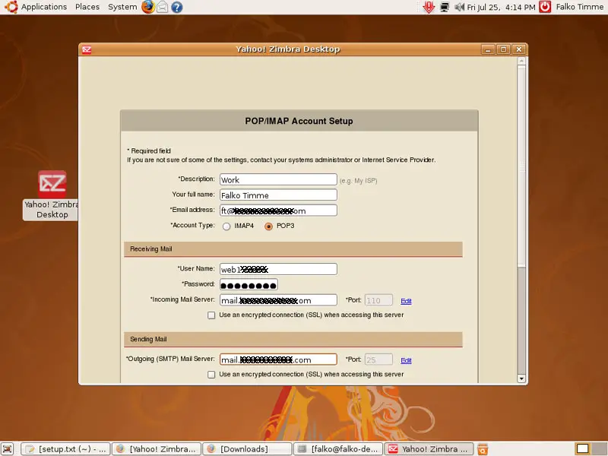Select the POP3 account type
The height and width of the screenshot is (456, 608).
tap(268, 226)
